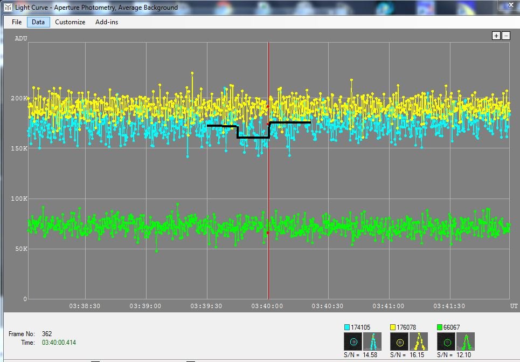Open the Add-ins menu
Screen dimensions: 520x362
[x=107, y=22]
